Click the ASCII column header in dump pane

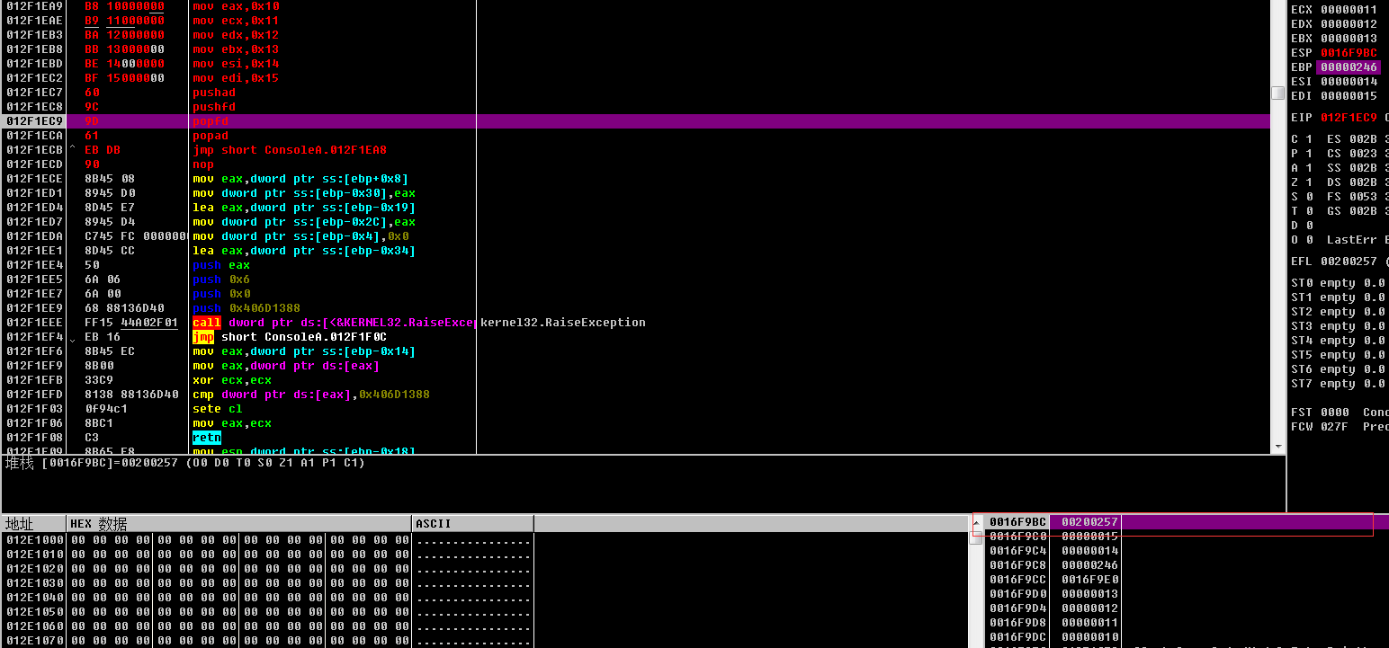473,523
